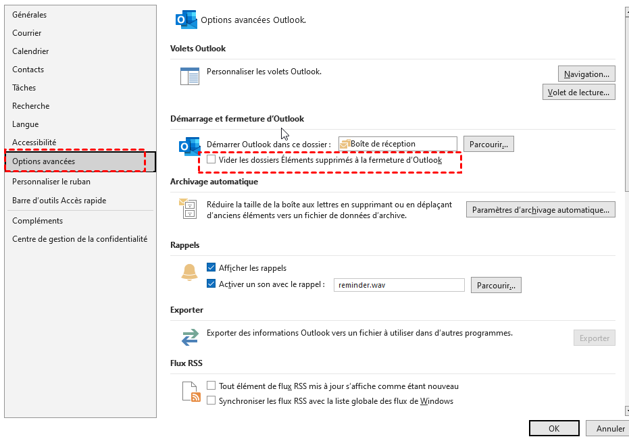
Task: Open the Compléments category
Action: (80, 221)
